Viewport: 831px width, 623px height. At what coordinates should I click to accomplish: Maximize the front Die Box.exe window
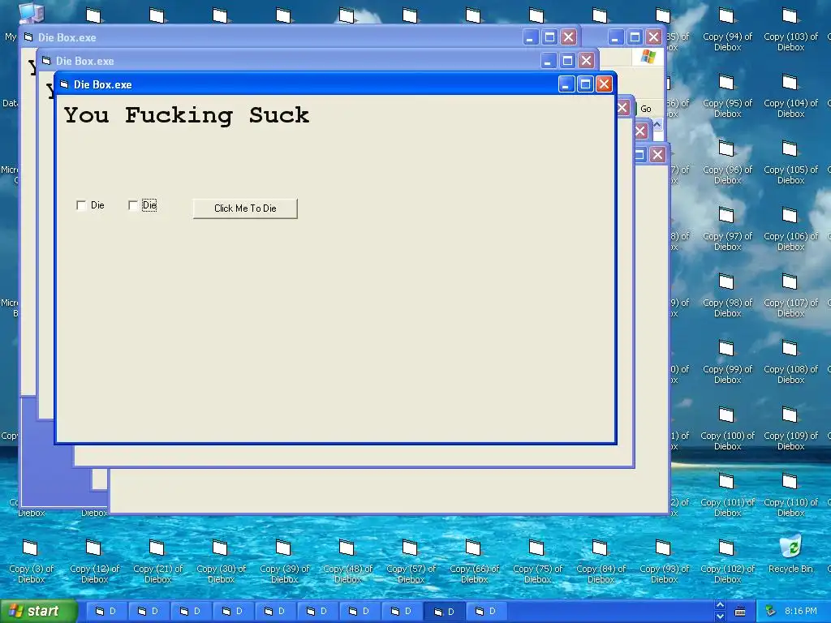click(x=585, y=84)
